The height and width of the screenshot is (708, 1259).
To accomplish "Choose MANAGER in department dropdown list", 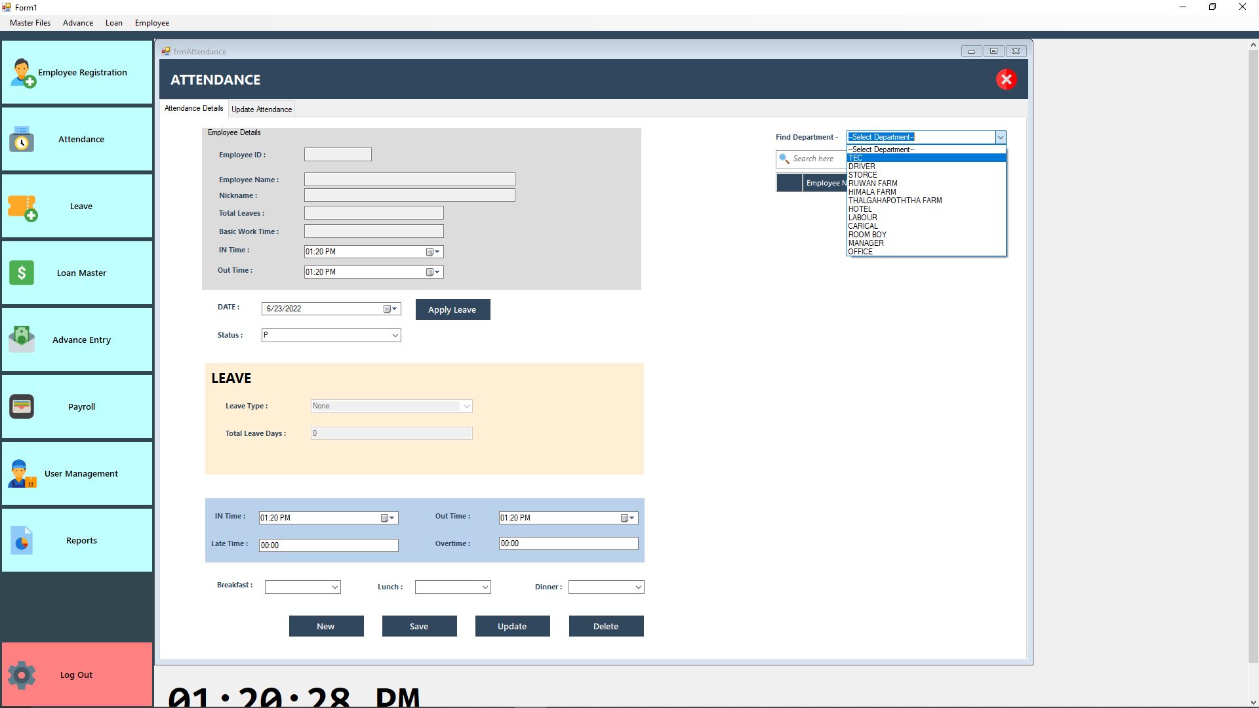I will [866, 243].
